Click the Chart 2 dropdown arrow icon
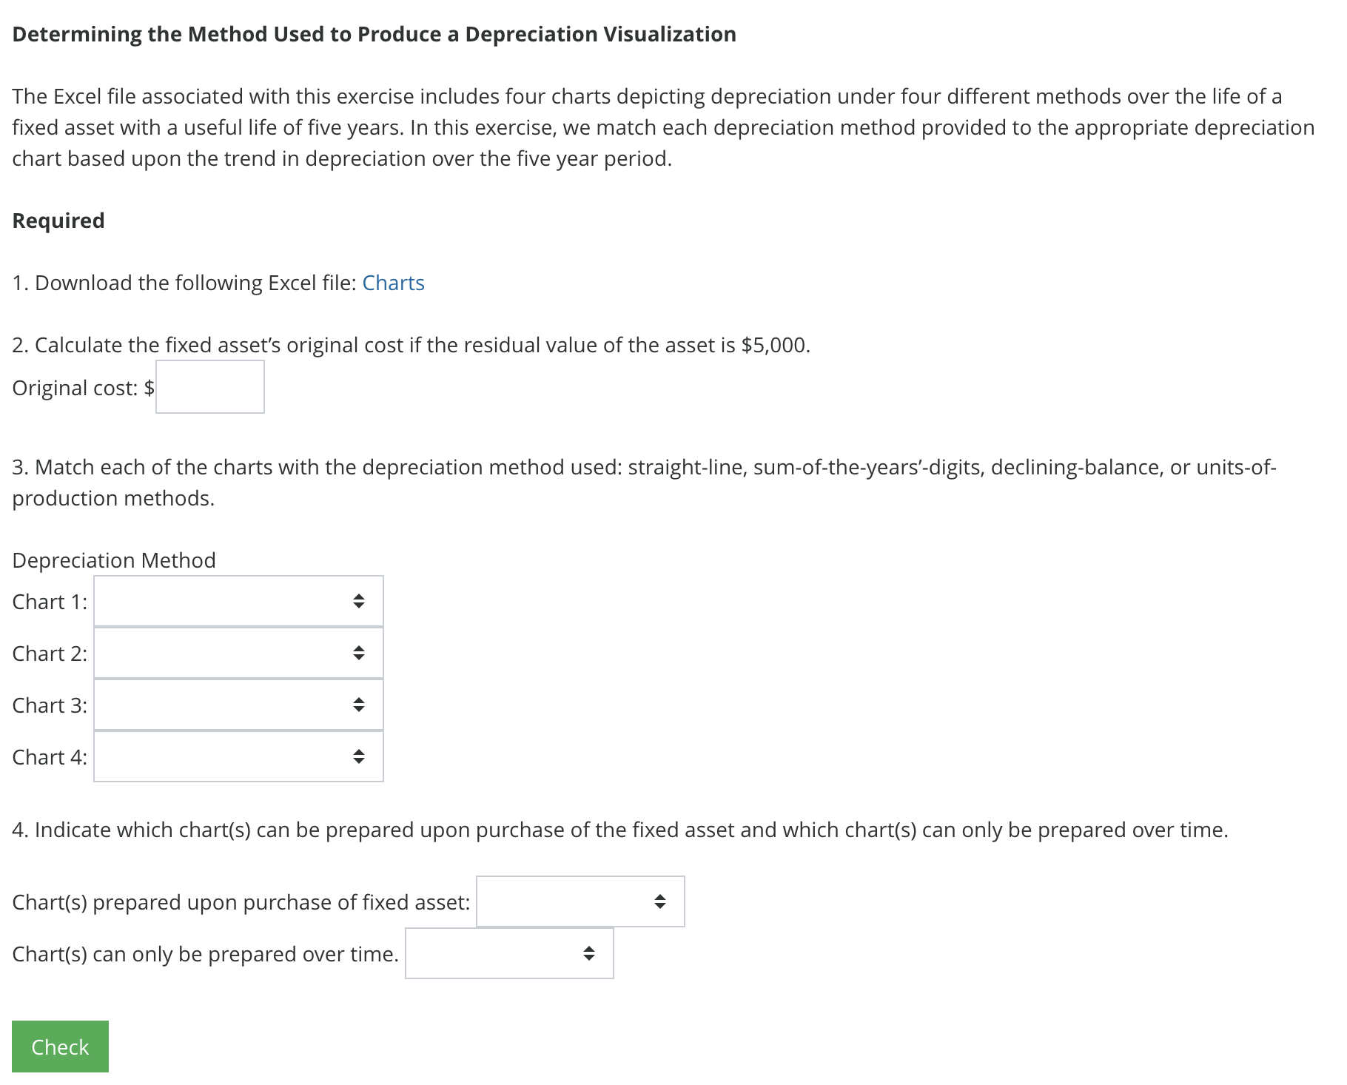 pyautogui.click(x=358, y=654)
